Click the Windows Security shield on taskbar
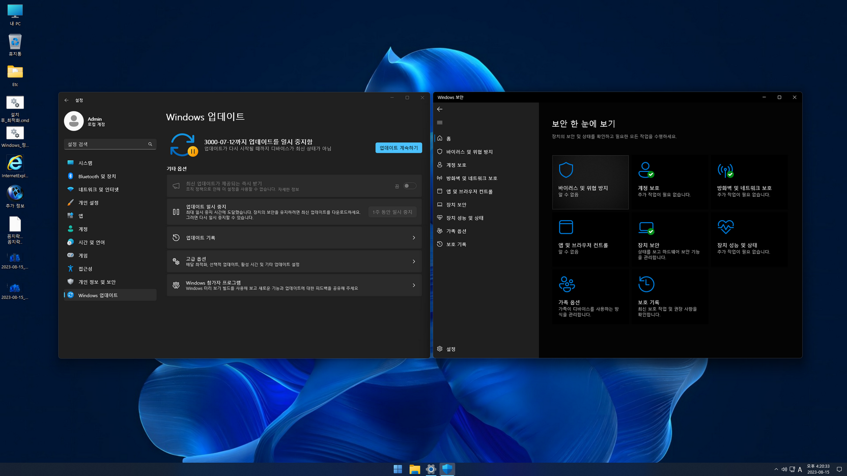The width and height of the screenshot is (847, 476). pos(447,469)
